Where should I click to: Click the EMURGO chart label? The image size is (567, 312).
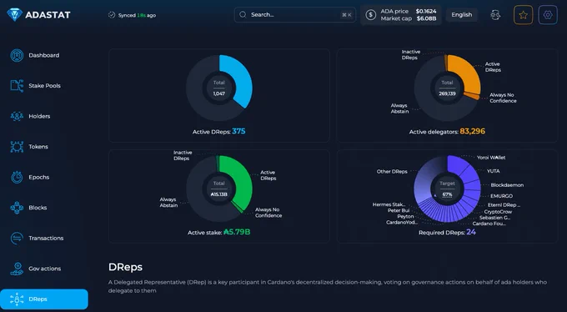click(502, 196)
